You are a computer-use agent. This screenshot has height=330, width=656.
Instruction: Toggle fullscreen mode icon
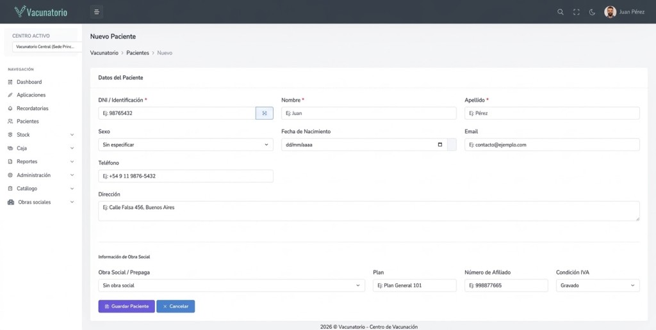[577, 12]
